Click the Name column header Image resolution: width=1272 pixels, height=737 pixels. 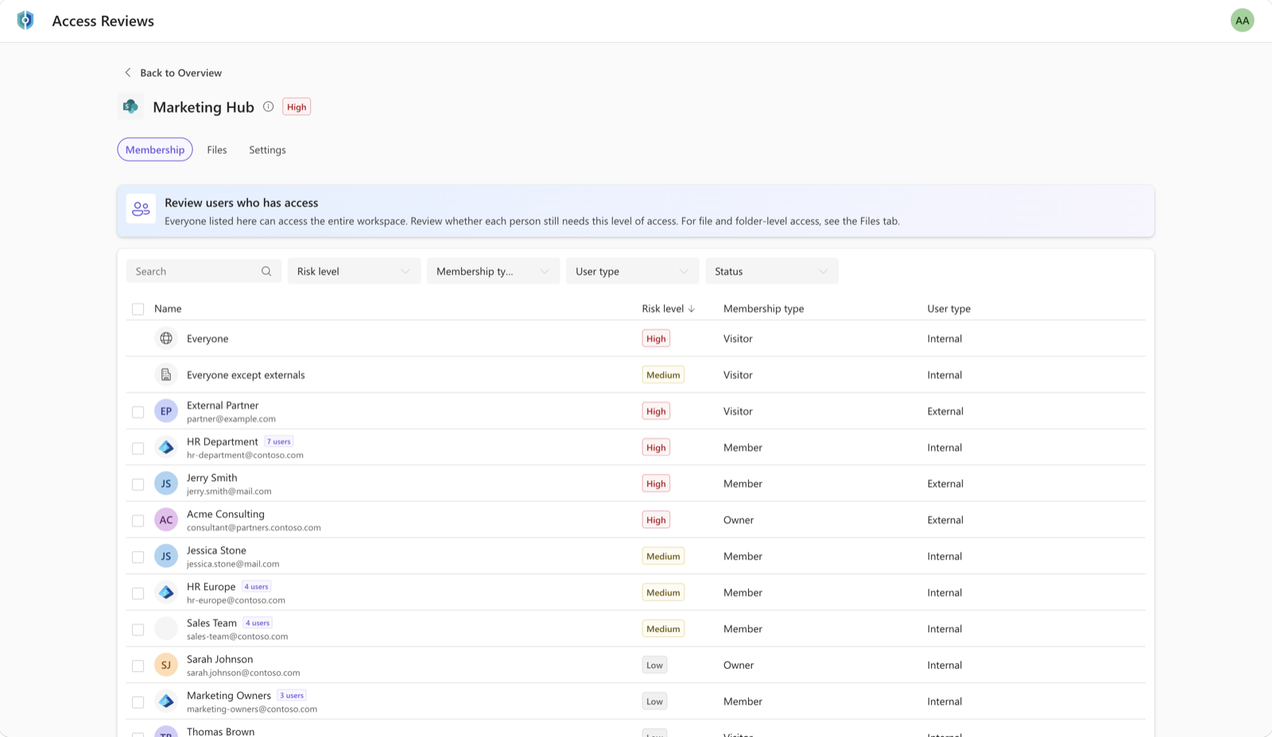(x=168, y=308)
